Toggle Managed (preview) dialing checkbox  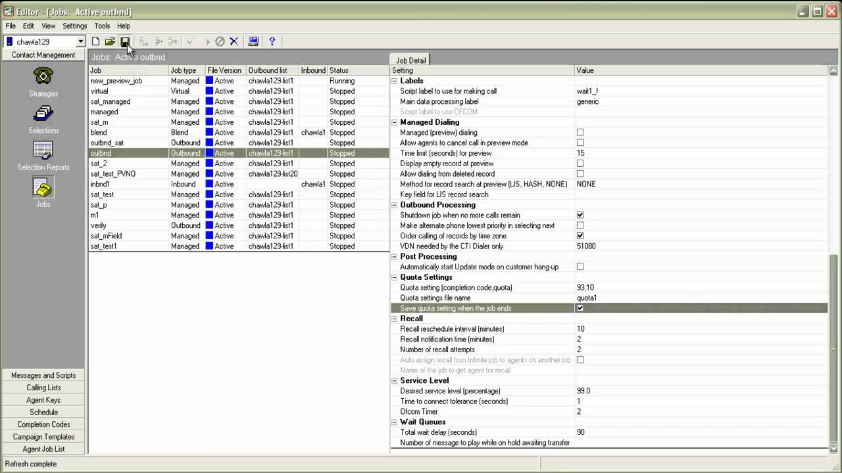point(580,133)
